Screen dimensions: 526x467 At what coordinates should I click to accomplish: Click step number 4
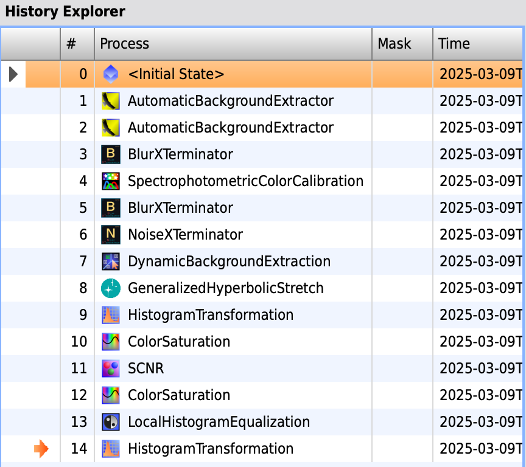[83, 181]
